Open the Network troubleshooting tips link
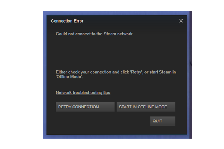Viewport: 224px width, 149px height. 83,93
